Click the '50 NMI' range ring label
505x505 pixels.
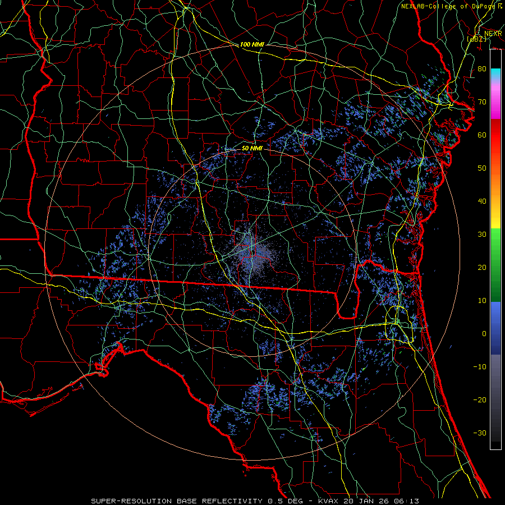[252, 148]
